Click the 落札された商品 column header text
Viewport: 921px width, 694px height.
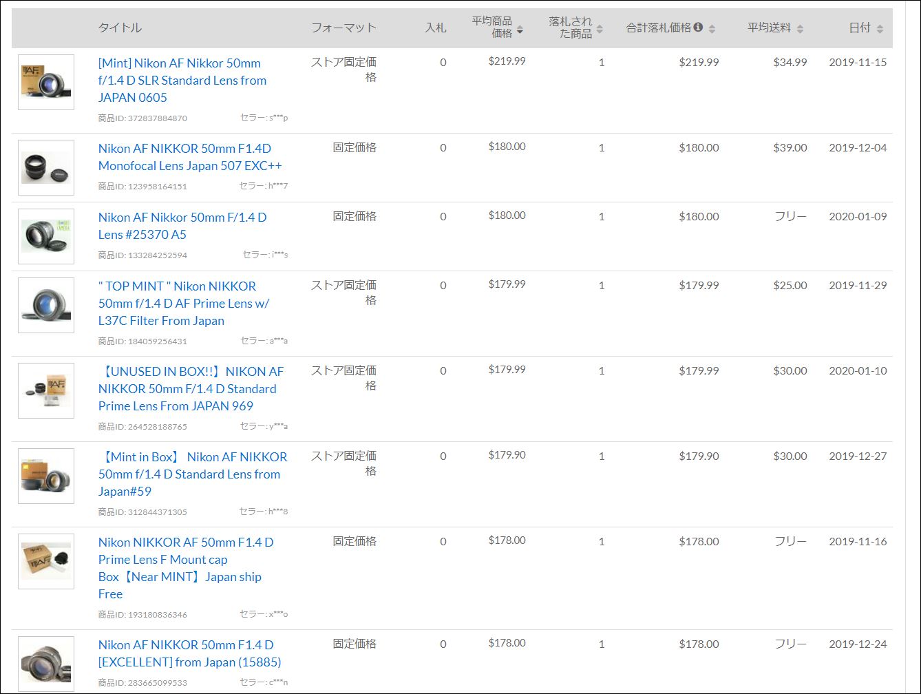[x=571, y=27]
